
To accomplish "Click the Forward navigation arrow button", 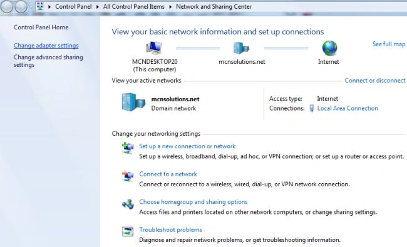I will [21, 7].
